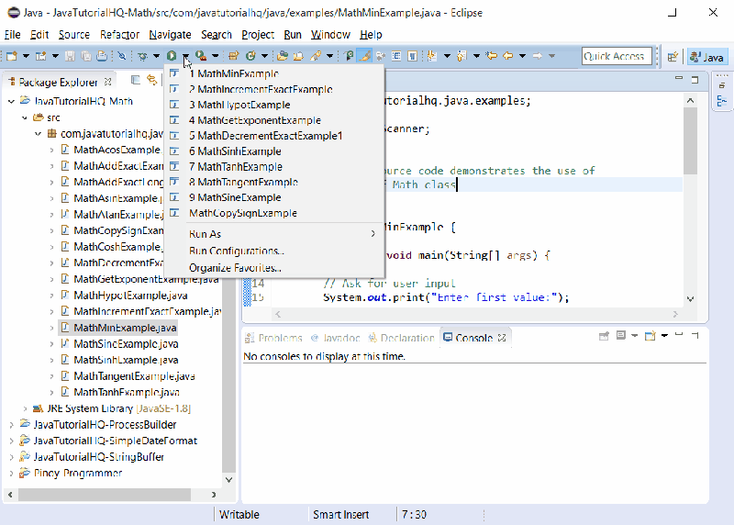Click the green Run button icon

172,56
